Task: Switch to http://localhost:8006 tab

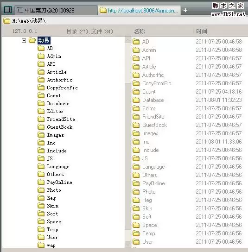Action: tap(139, 11)
